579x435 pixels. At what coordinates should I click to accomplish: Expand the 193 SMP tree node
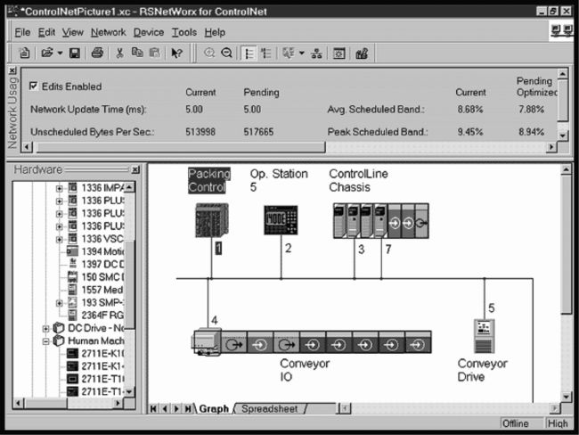tap(59, 303)
